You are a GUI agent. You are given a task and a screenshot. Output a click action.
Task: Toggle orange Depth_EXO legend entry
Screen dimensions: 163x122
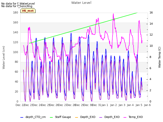[x=85, y=117]
